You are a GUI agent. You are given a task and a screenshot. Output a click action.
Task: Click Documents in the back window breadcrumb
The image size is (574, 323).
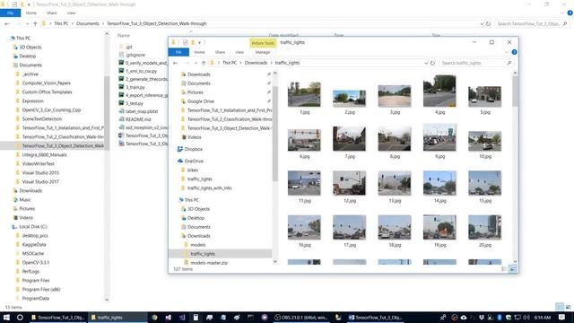tap(88, 24)
